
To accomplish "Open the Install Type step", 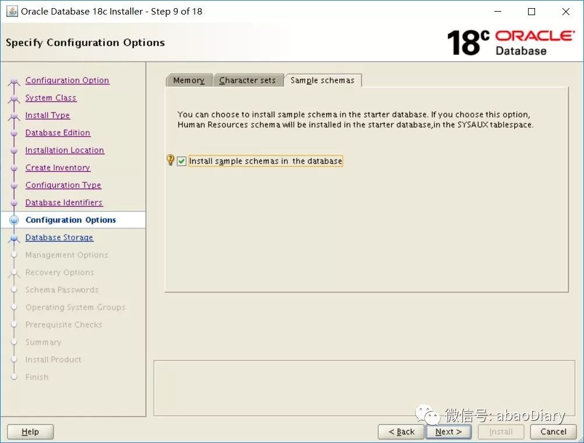I will pyautogui.click(x=48, y=115).
